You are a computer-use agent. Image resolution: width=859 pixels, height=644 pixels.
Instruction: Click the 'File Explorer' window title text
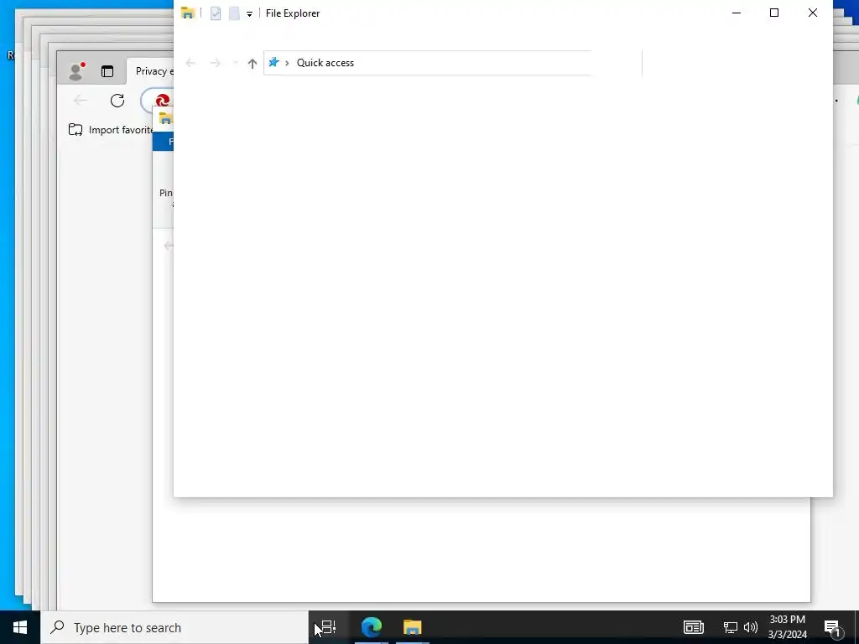pos(293,13)
